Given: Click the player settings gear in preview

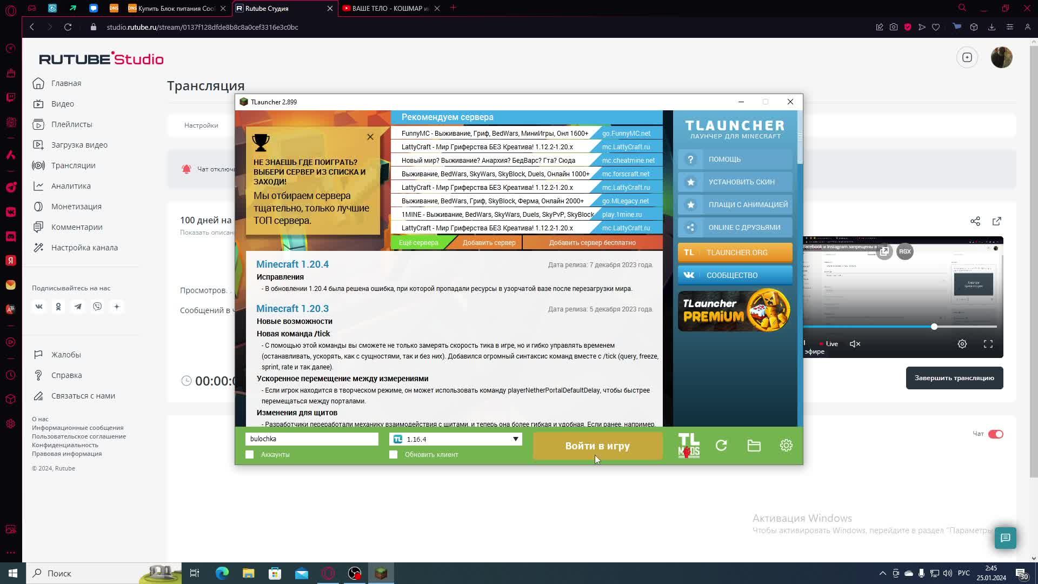Looking at the screenshot, I should click(962, 344).
